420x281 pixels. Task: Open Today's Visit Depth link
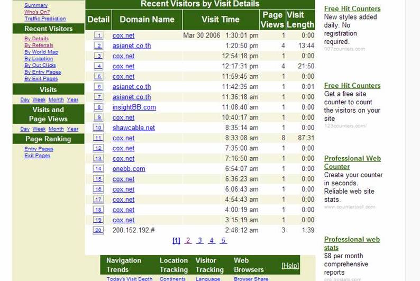click(x=130, y=278)
